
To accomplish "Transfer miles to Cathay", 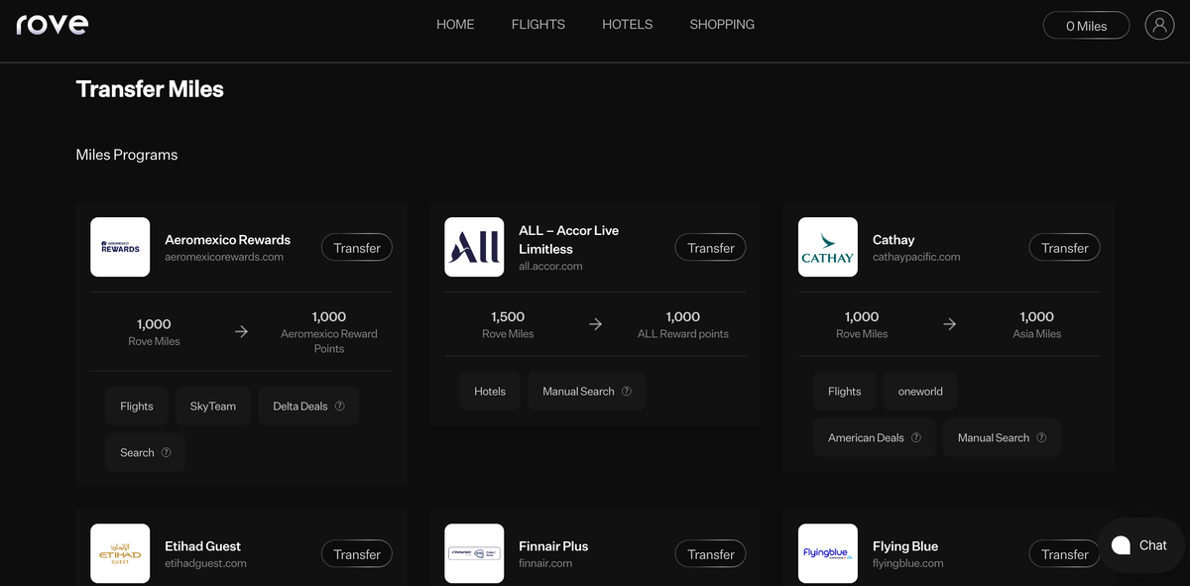I will pyautogui.click(x=1065, y=248).
